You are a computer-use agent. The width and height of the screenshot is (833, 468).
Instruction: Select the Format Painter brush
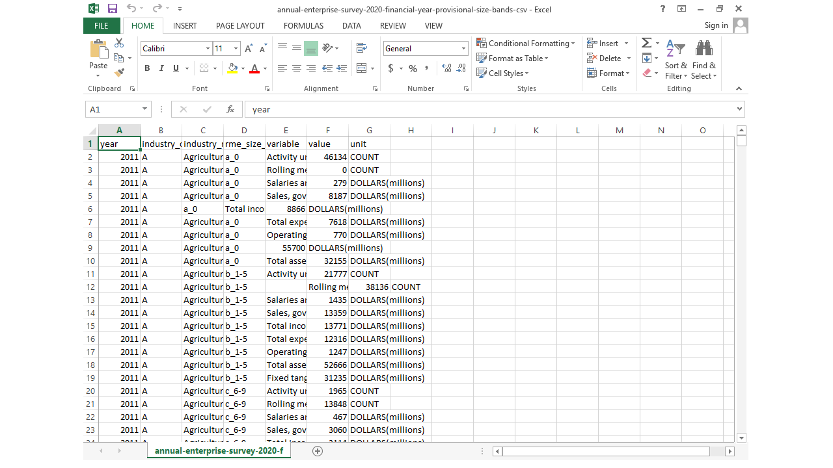[x=119, y=73]
